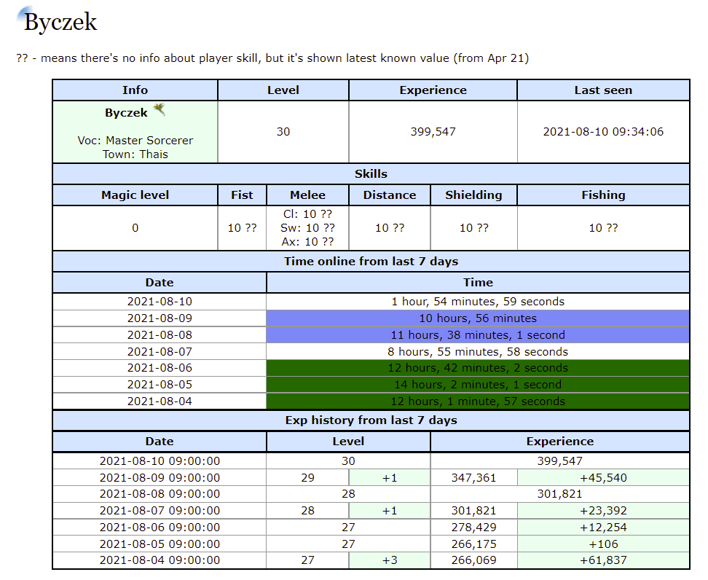Click the +61,837 experience gain value
708x580 pixels.
603,560
